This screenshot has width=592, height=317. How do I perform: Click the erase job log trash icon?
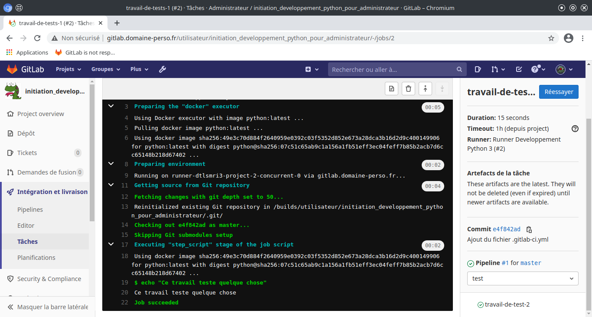tap(408, 89)
